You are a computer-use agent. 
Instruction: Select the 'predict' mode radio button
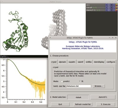point(62,81)
